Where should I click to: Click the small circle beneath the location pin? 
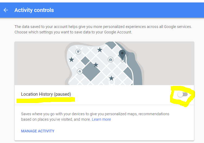click(x=122, y=61)
